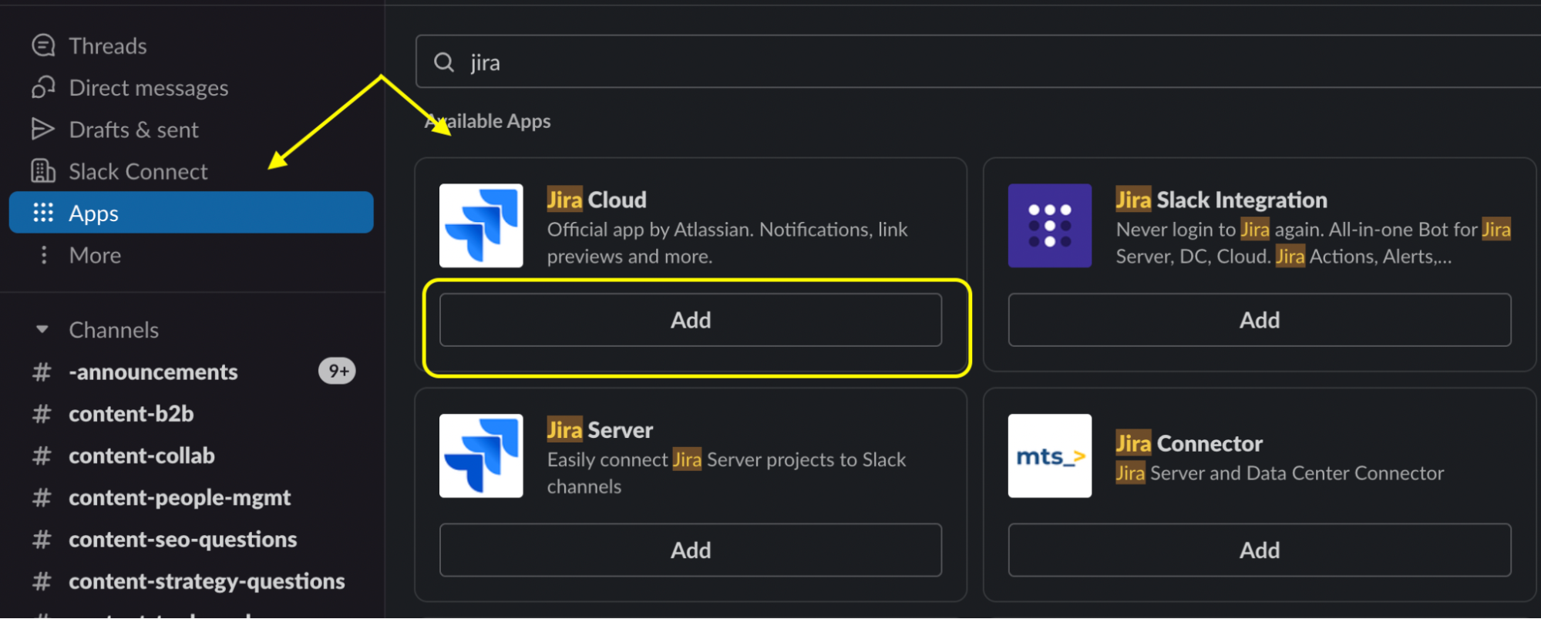The height and width of the screenshot is (619, 1541).
Task: Click the Jira Slack Integration title
Action: click(x=1221, y=200)
